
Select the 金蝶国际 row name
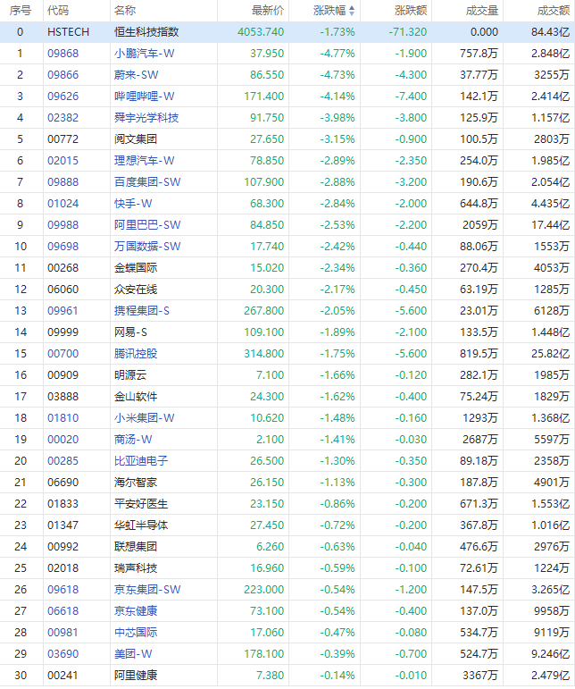(136, 268)
